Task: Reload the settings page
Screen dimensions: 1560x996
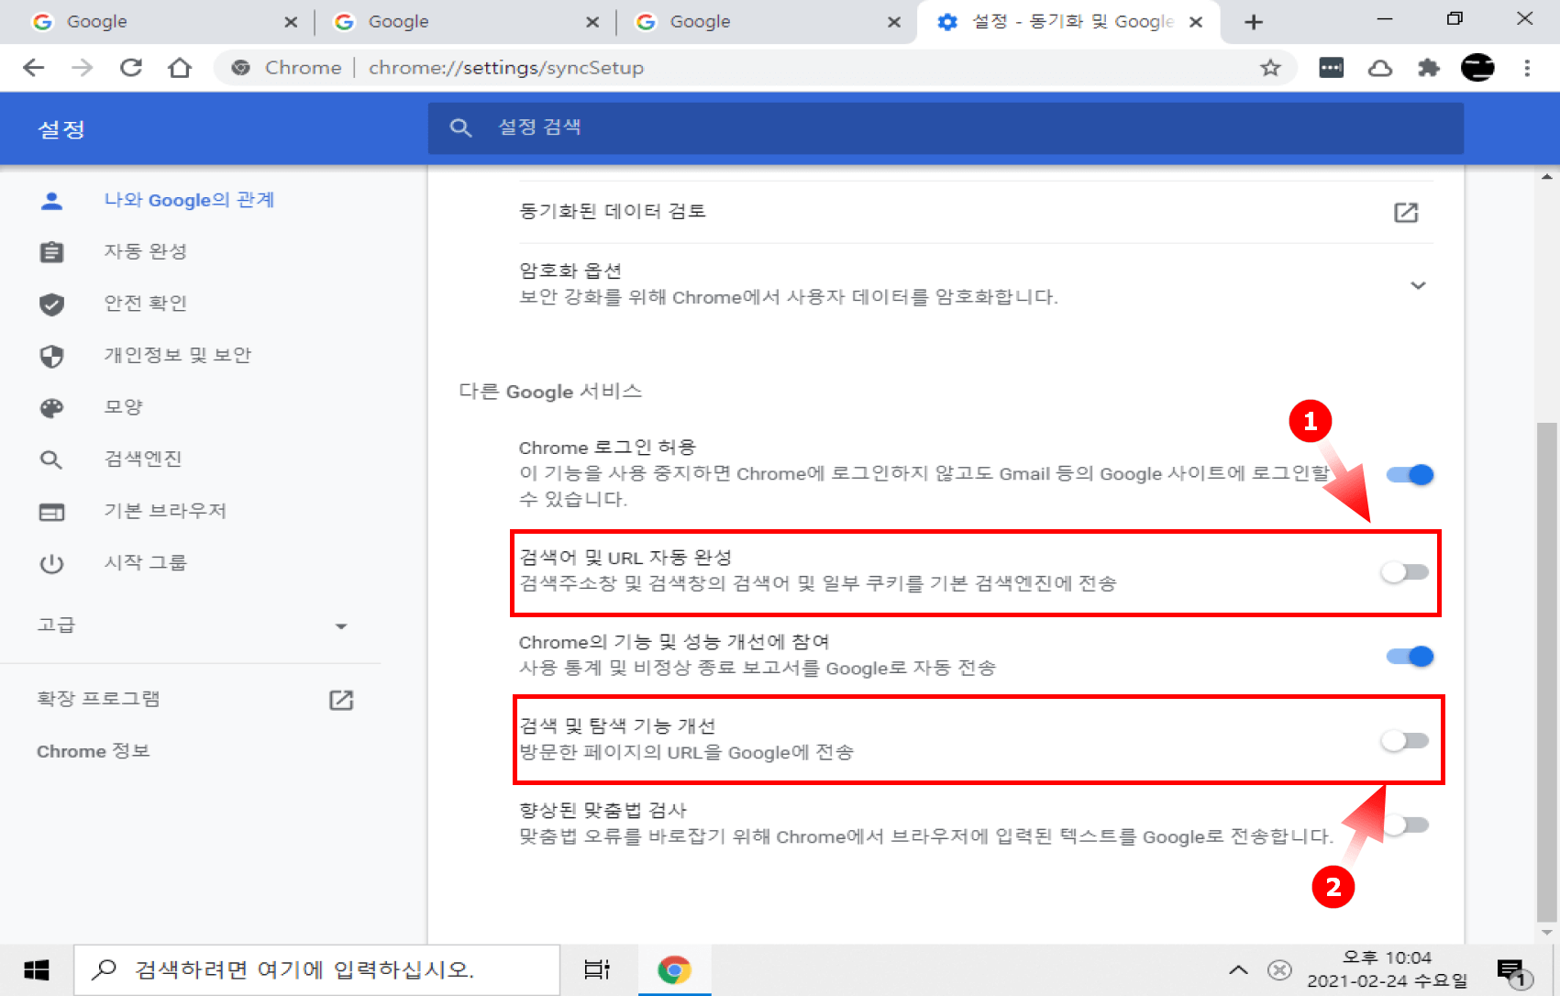Action: pos(131,68)
